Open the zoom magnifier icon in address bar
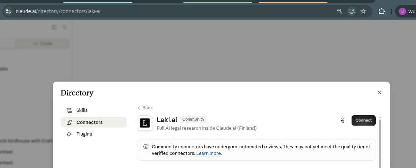The width and height of the screenshot is (416, 168). 340,11
